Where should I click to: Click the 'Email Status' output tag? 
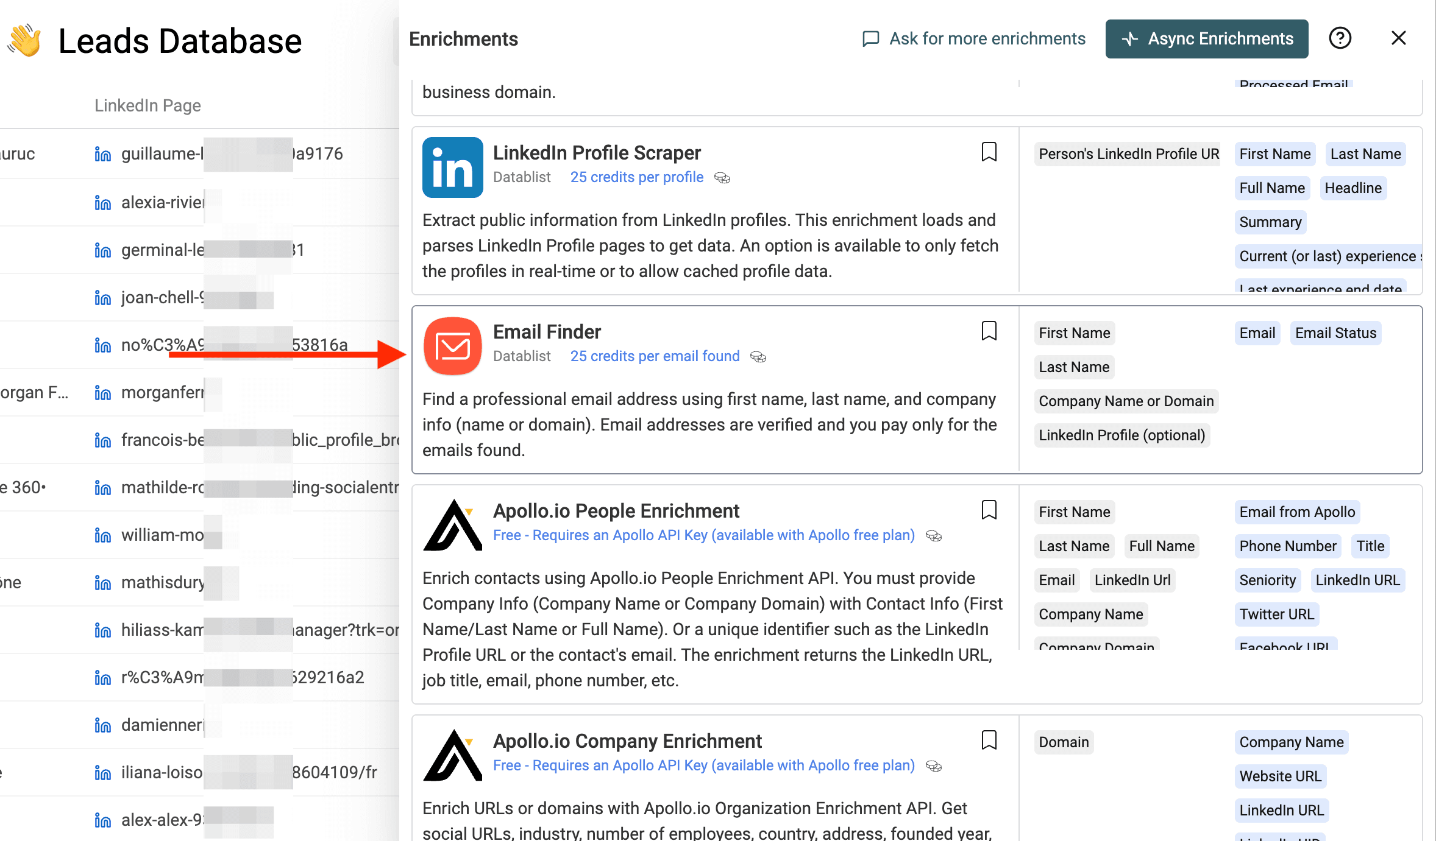point(1336,333)
